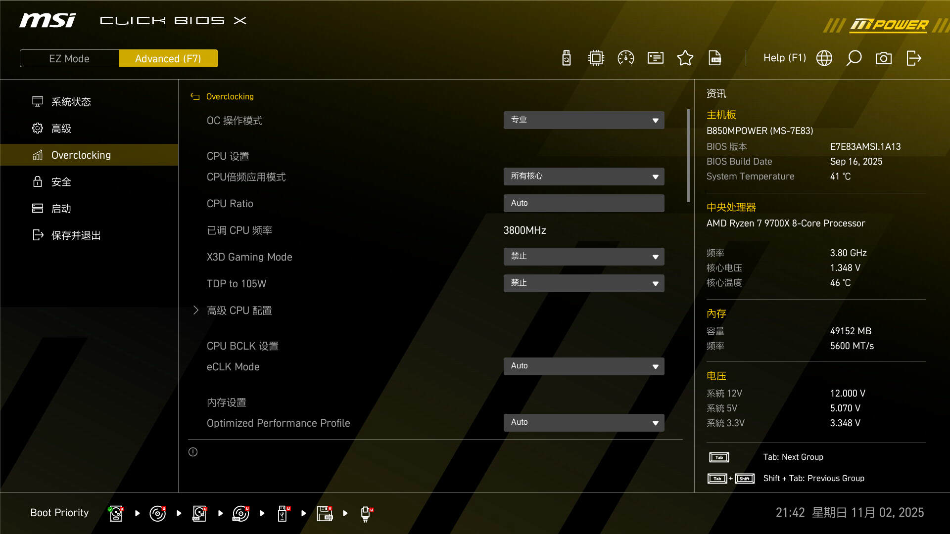The height and width of the screenshot is (534, 950).
Task: Expand the eCLK Mode dropdown
Action: pyautogui.click(x=584, y=366)
